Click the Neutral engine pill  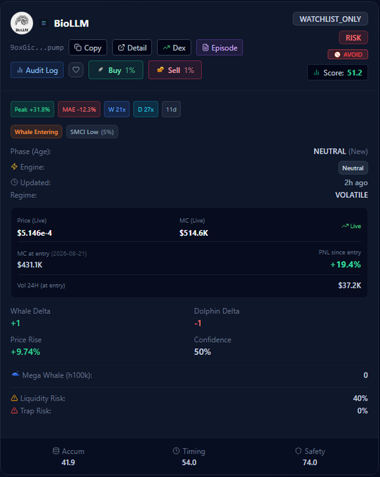tap(353, 168)
